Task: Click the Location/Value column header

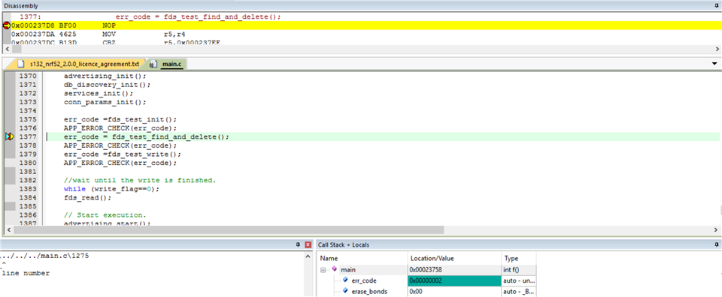Action: click(454, 258)
